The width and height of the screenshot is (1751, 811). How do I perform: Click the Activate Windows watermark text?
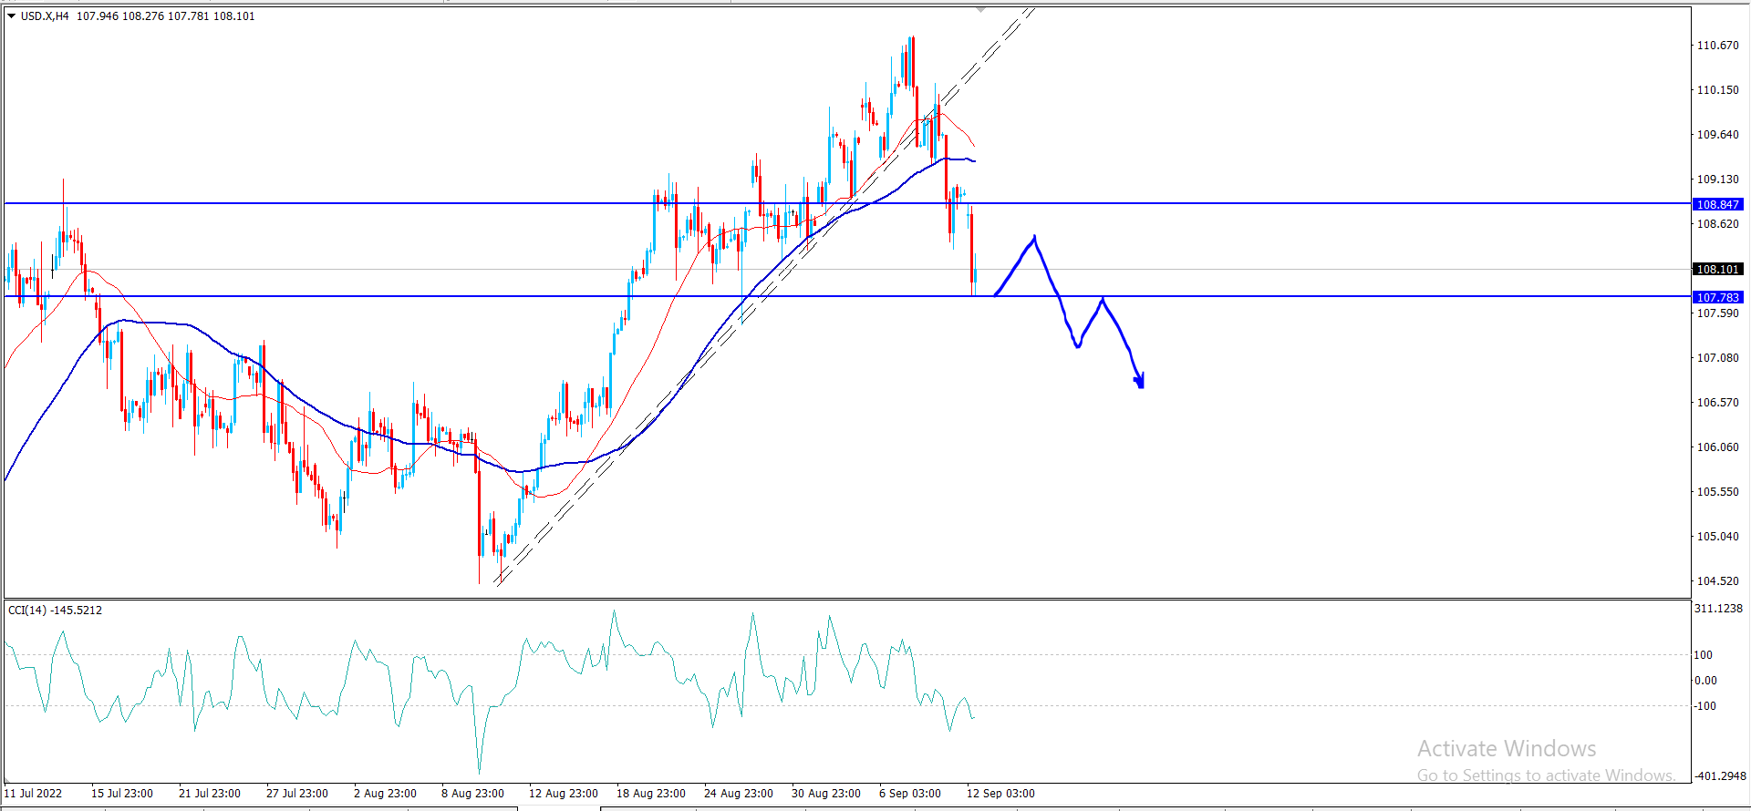pos(1506,749)
